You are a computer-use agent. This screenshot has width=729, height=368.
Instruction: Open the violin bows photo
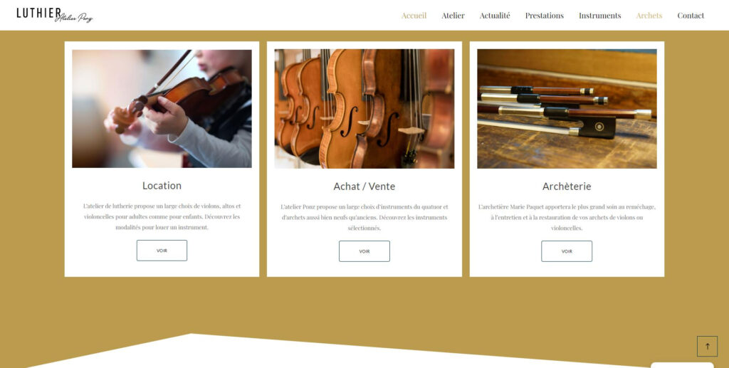point(567,109)
